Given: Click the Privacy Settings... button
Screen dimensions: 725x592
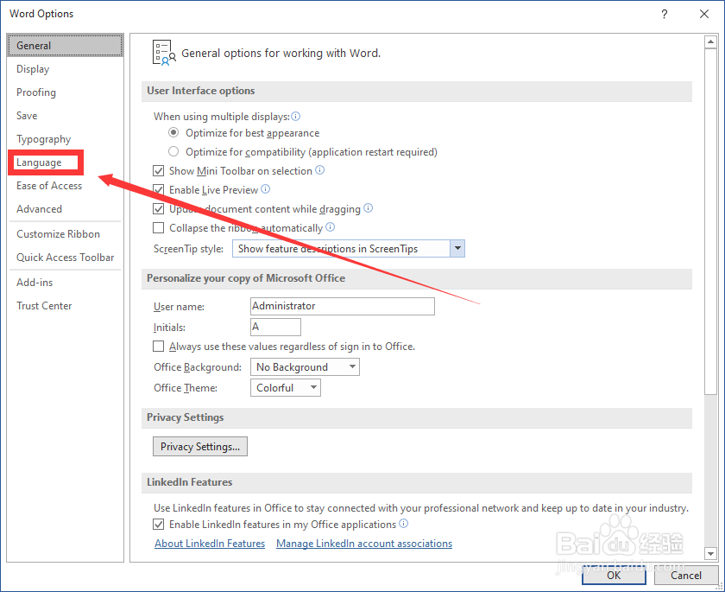Looking at the screenshot, I should point(200,446).
